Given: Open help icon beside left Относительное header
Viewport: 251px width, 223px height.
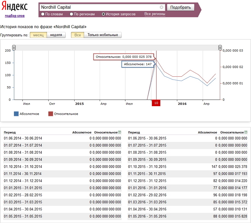Looking at the screenshot, I should [120, 132].
